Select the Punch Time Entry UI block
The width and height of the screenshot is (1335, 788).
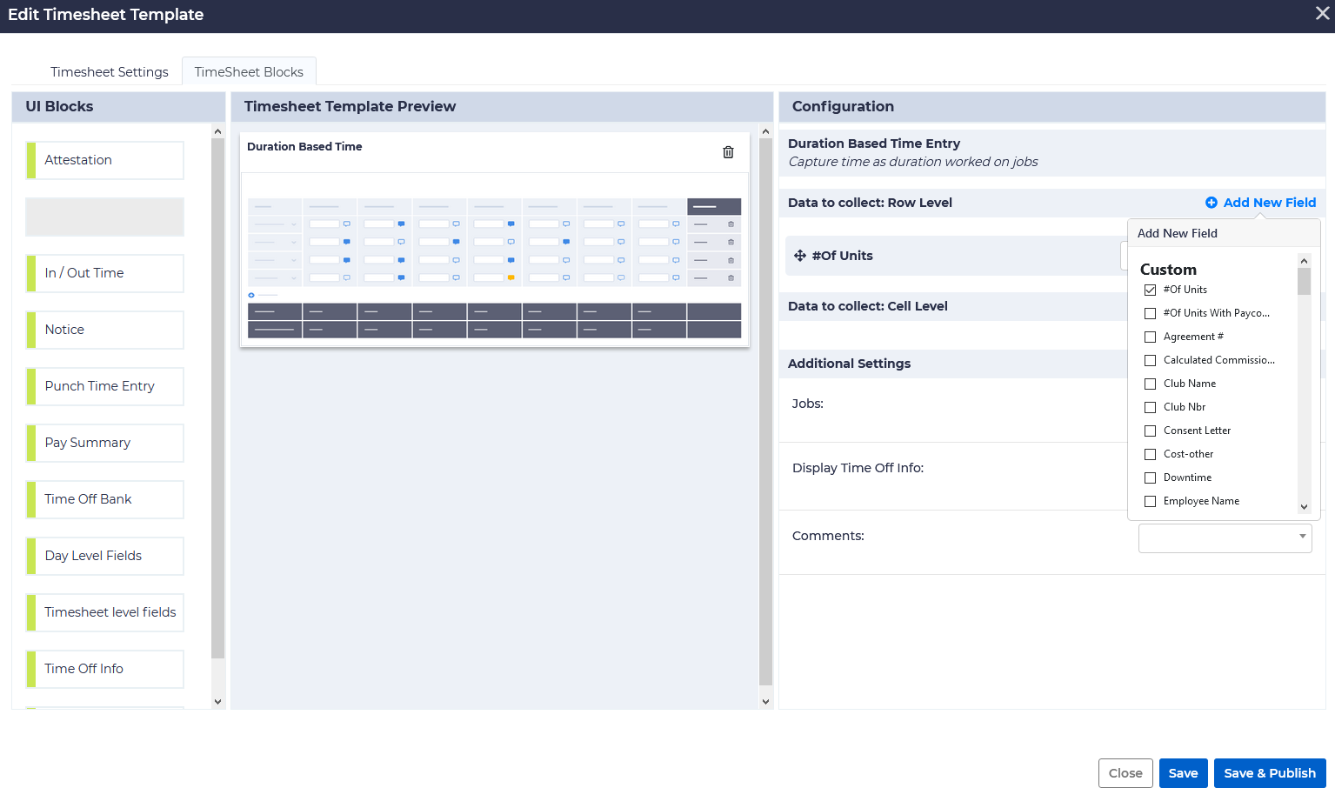click(105, 386)
